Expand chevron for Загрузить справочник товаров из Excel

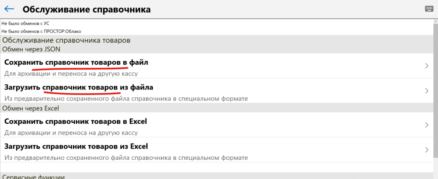click(426, 150)
